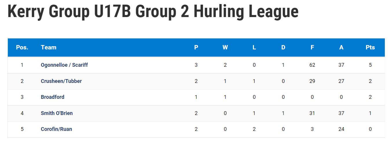Click the P (played) column header

pyautogui.click(x=196, y=47)
